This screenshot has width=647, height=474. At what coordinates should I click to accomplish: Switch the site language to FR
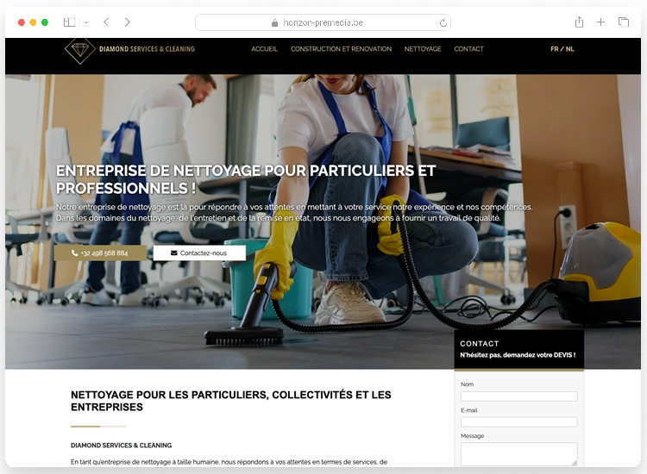555,49
